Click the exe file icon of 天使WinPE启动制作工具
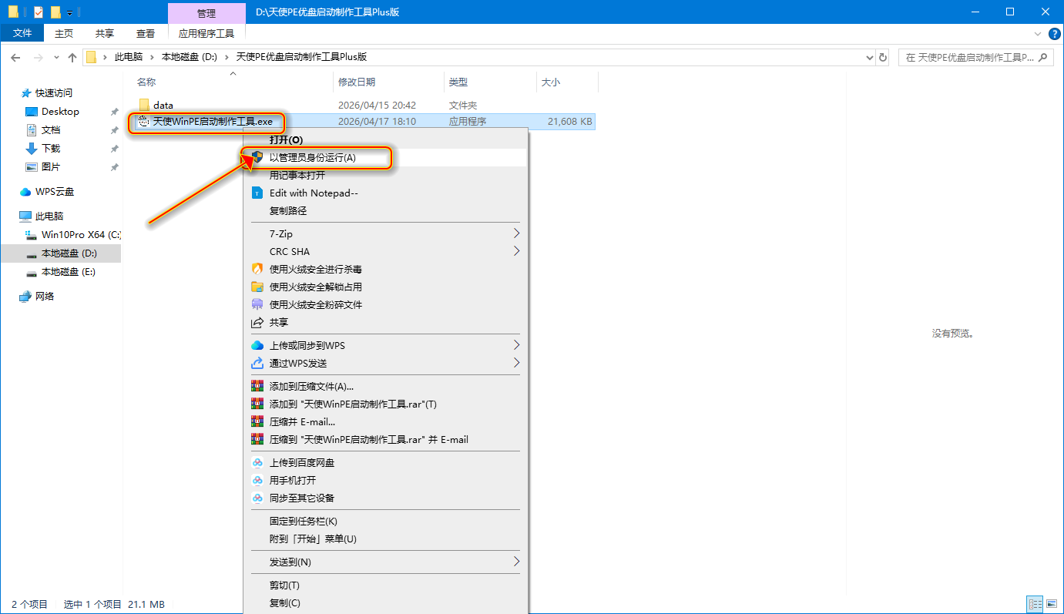This screenshot has height=614, width=1064. click(143, 121)
